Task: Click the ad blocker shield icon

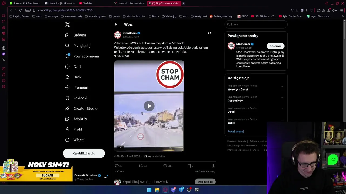Action: (x=302, y=10)
